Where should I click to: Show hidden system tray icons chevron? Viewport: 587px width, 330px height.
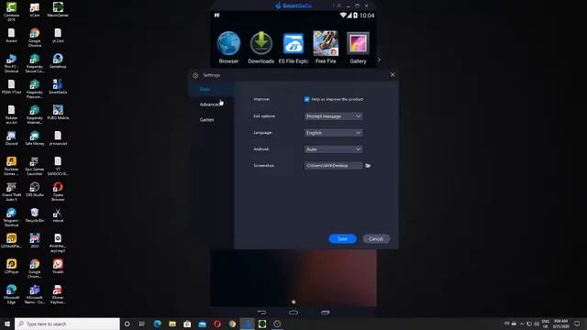[522, 324]
